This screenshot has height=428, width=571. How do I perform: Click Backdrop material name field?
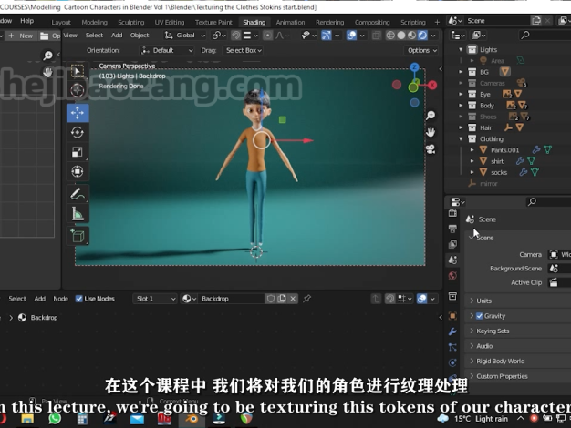click(232, 299)
